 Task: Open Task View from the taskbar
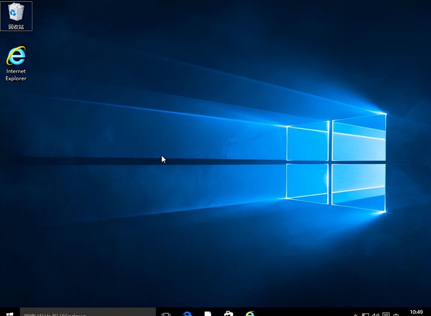click(x=165, y=313)
